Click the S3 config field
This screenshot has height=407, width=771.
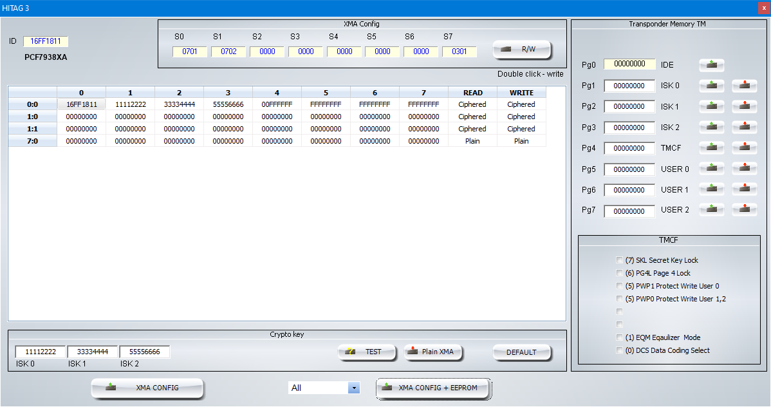[x=306, y=51]
